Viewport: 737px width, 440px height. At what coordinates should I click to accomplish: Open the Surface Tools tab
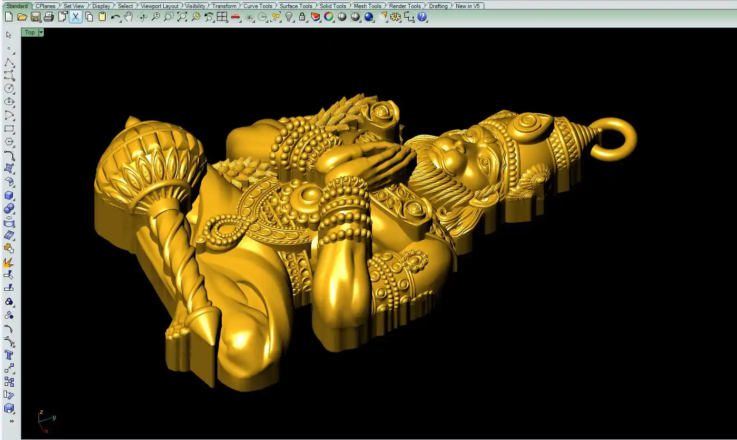[295, 6]
